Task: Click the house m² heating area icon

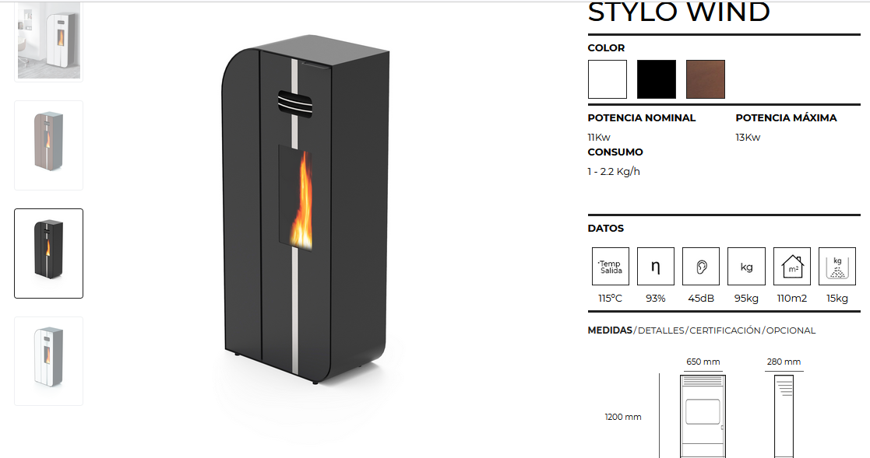Action: [792, 267]
